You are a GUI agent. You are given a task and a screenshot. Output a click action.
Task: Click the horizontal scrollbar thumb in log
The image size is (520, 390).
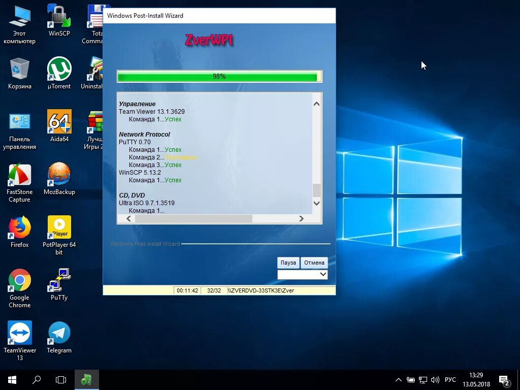click(193, 218)
